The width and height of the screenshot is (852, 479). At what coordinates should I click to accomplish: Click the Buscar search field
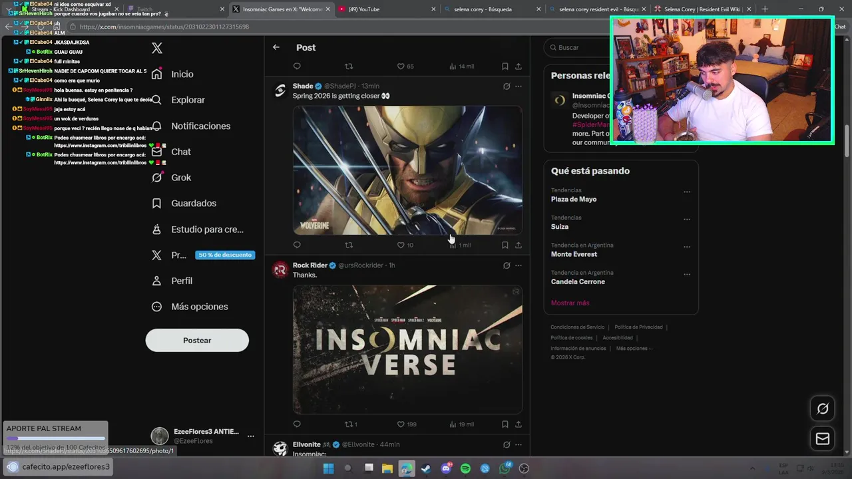tap(578, 48)
